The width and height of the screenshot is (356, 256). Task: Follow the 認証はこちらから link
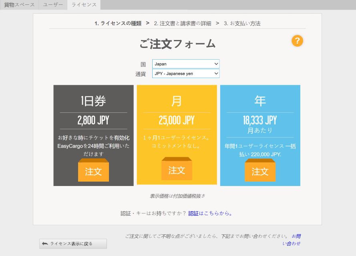210,213
